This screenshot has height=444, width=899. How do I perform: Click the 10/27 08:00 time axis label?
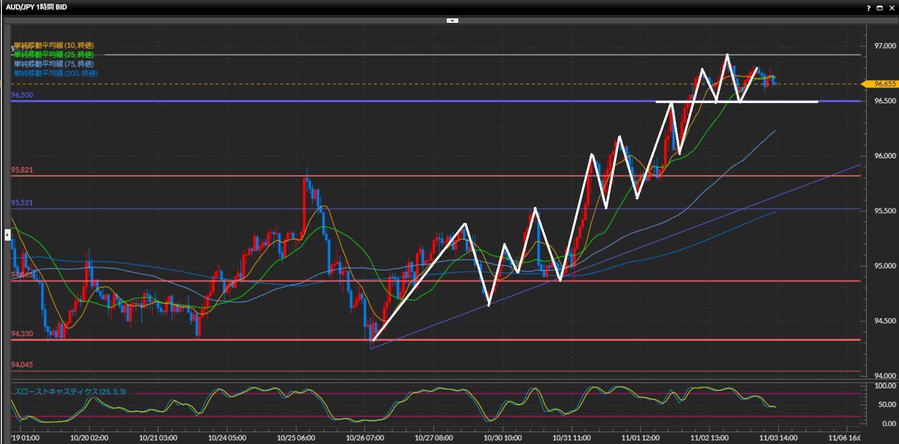[x=434, y=438]
